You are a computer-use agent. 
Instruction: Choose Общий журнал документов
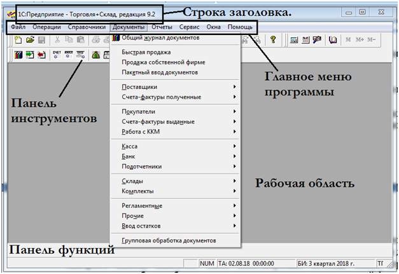pyautogui.click(x=176, y=38)
